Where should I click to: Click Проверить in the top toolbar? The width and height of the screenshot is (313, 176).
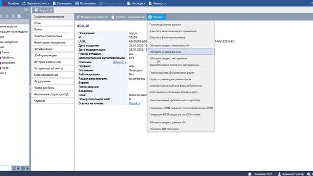coord(62,3)
